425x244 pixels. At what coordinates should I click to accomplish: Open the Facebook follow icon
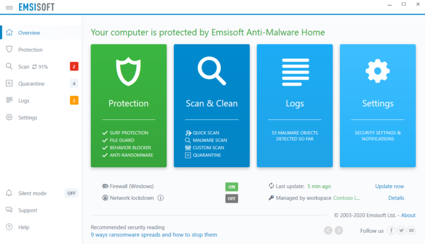click(391, 231)
